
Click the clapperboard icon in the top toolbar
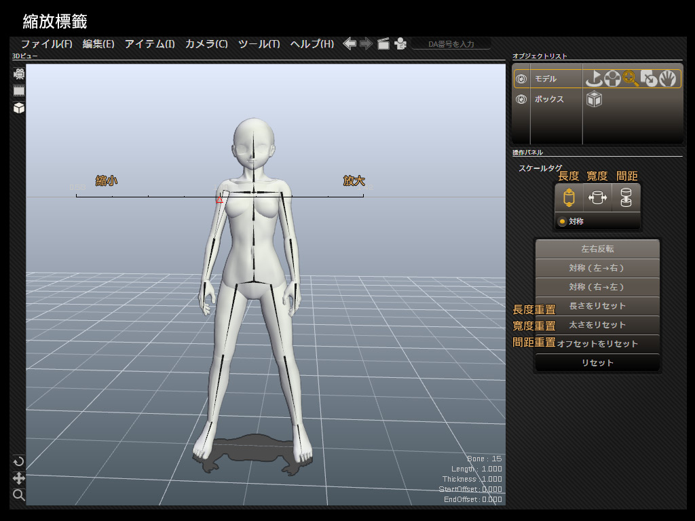pos(383,43)
